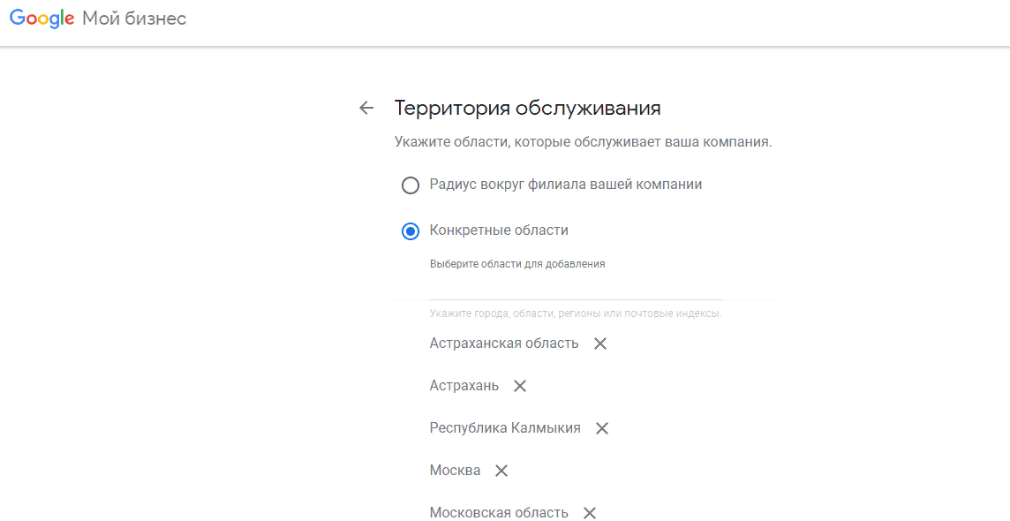Select "Радиус вокруг филиала вашей компании" option
1010x521 pixels.
[410, 185]
